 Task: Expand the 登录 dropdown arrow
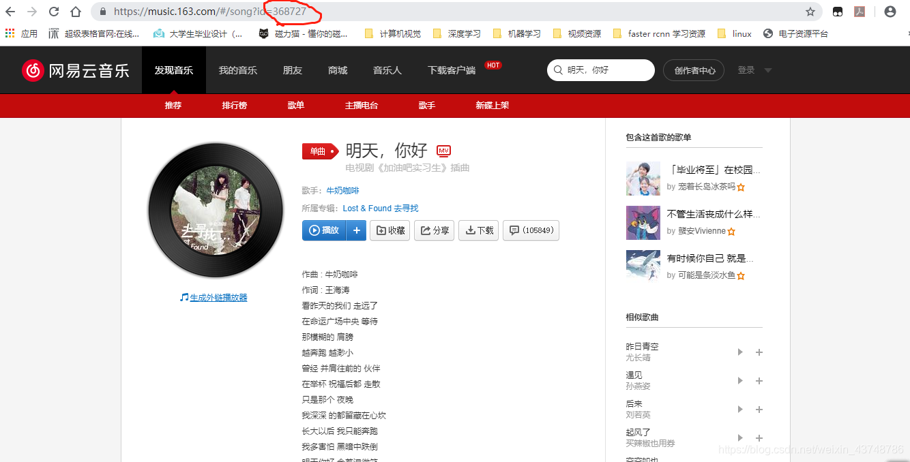(768, 70)
